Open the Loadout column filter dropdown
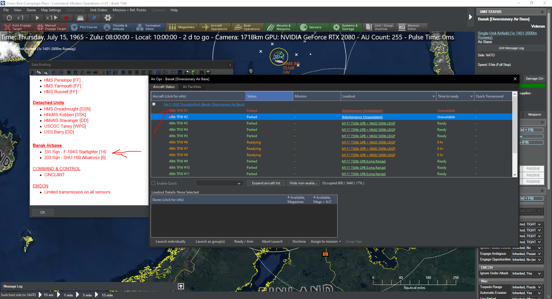Image resolution: width=552 pixels, height=299 pixels. (434, 97)
